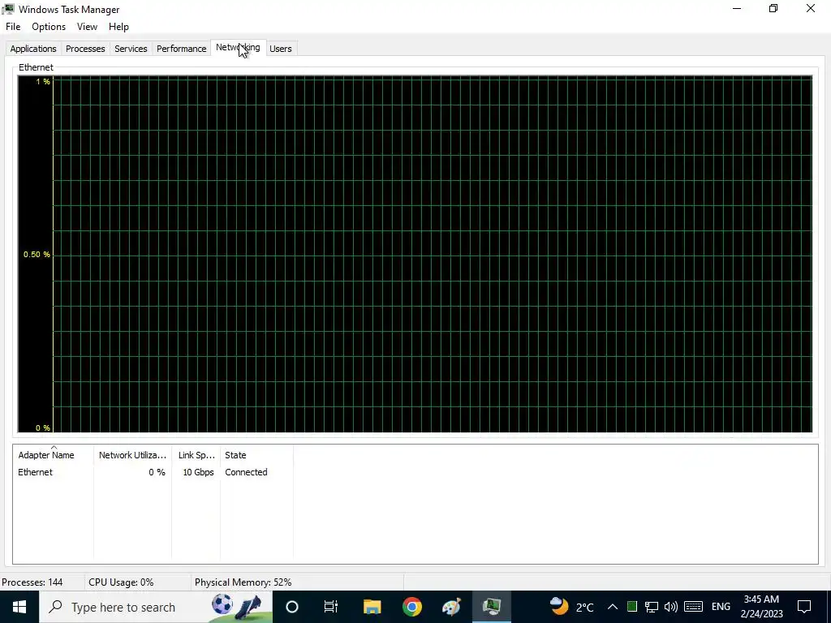
Task: Click the 10 Gbps link speed cell
Action: (198, 472)
